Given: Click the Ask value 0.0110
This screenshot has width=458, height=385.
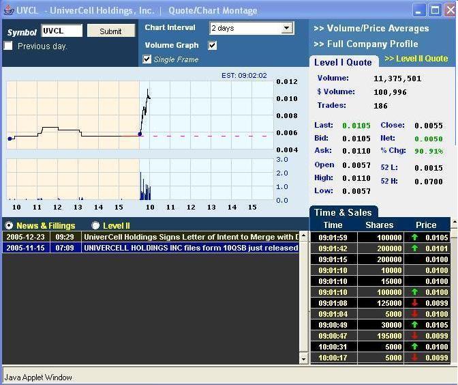Looking at the screenshot, I should click(x=356, y=152).
